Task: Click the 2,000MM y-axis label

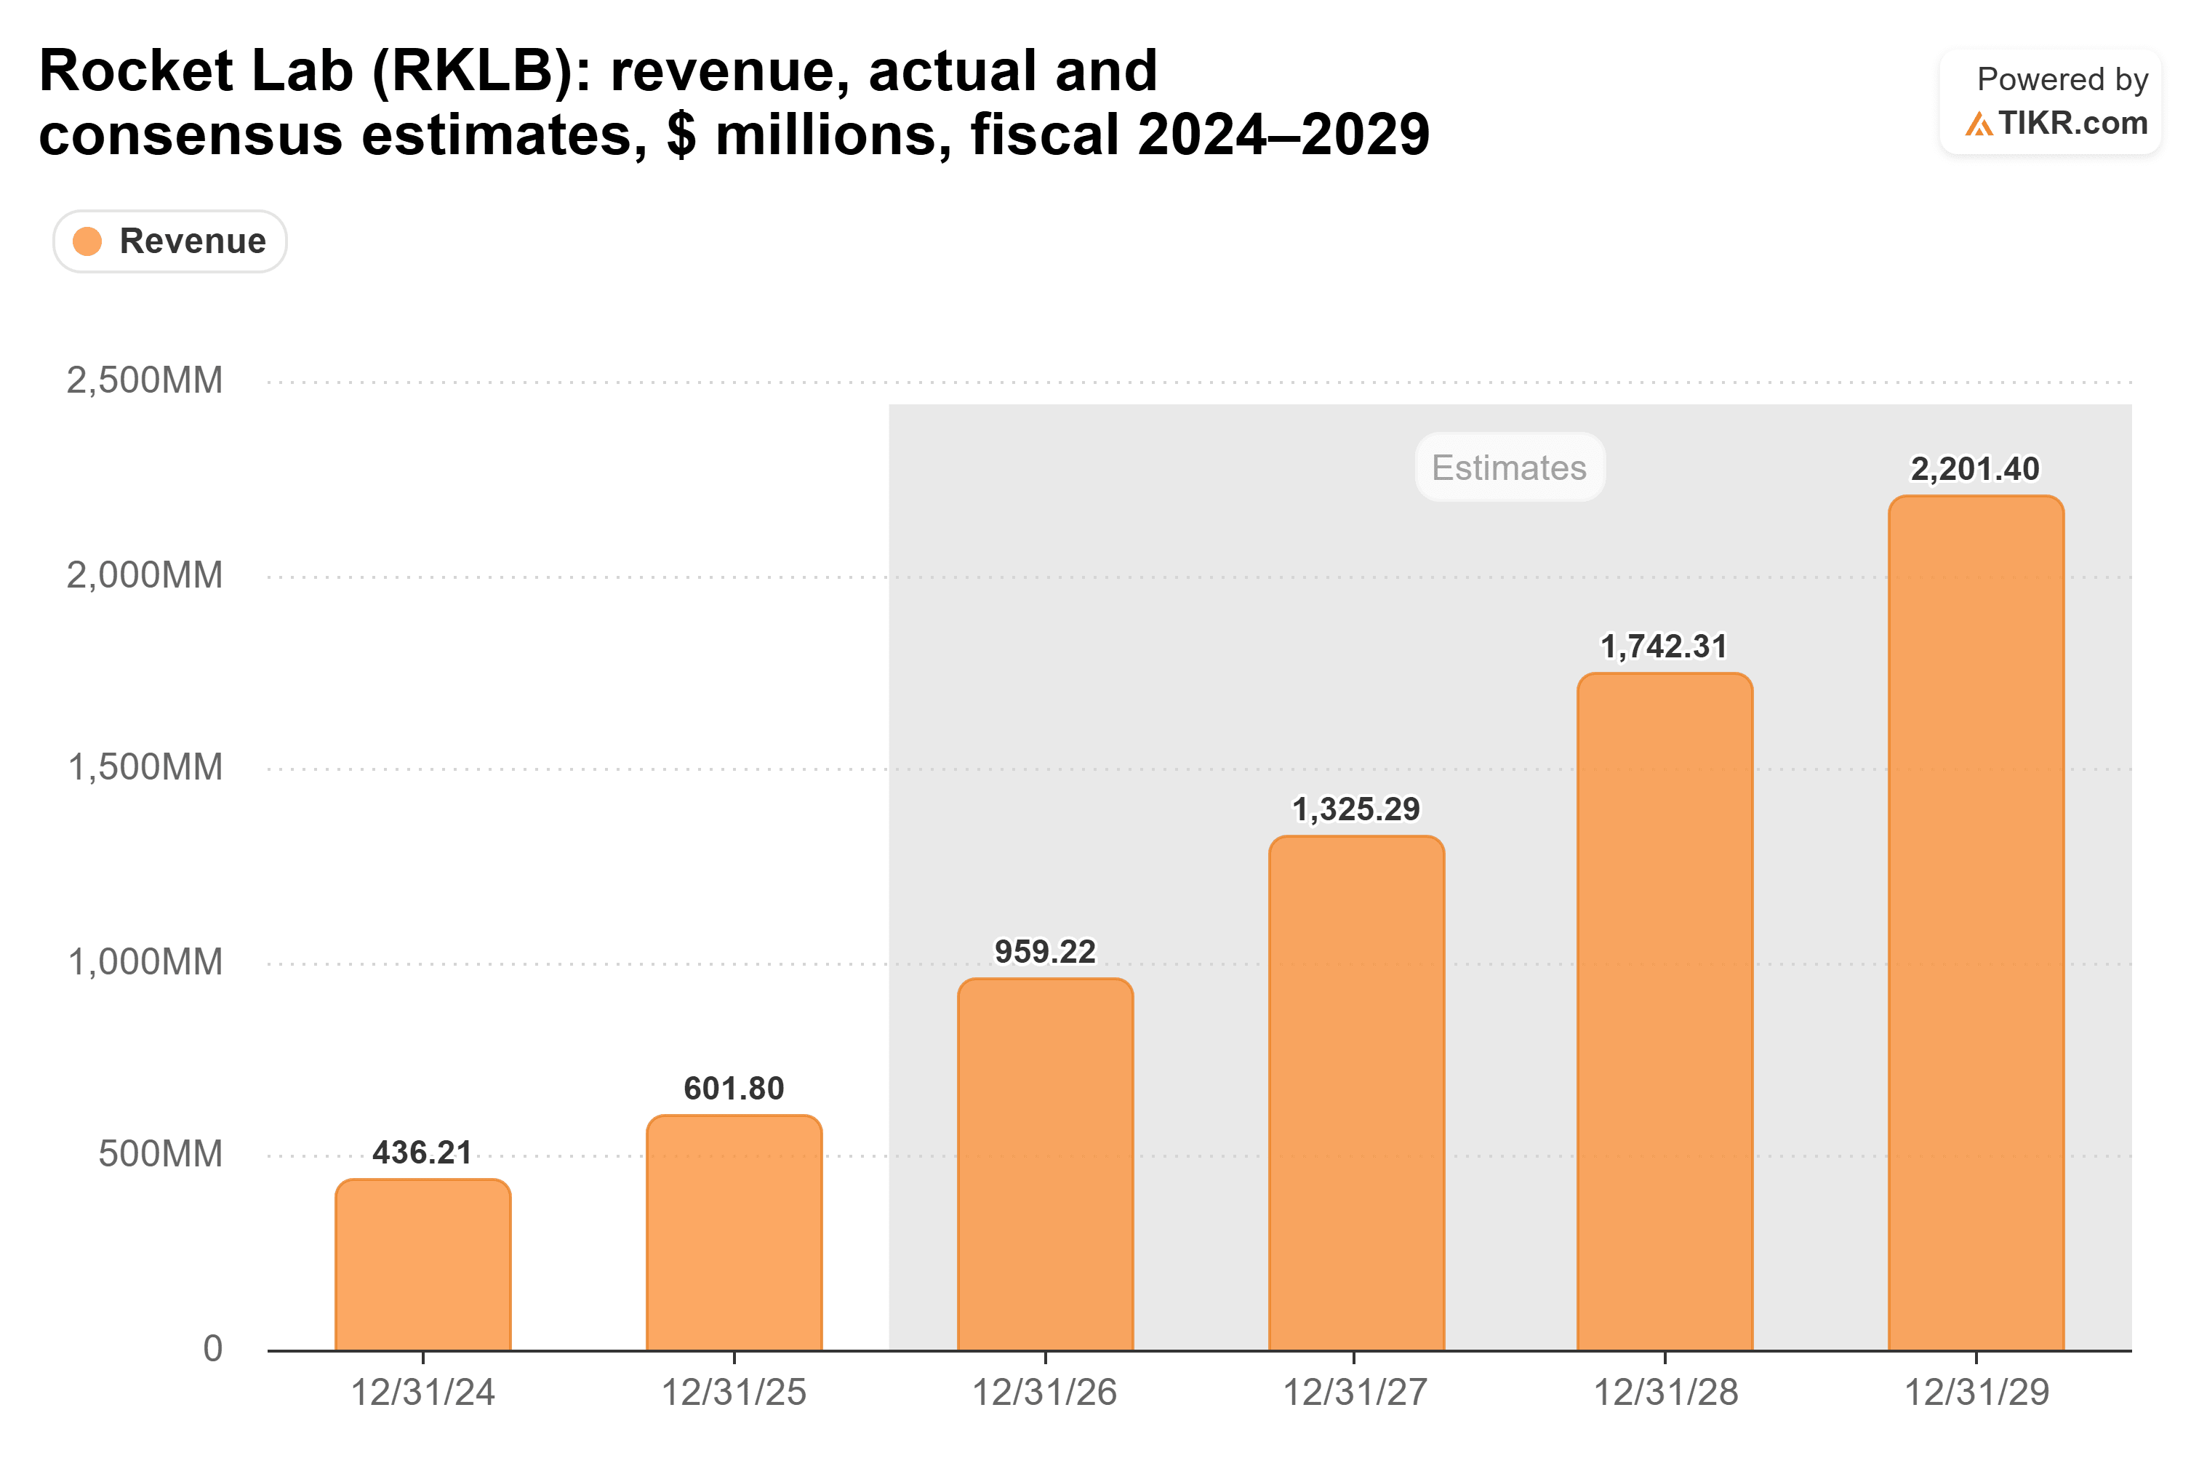Action: [x=145, y=576]
